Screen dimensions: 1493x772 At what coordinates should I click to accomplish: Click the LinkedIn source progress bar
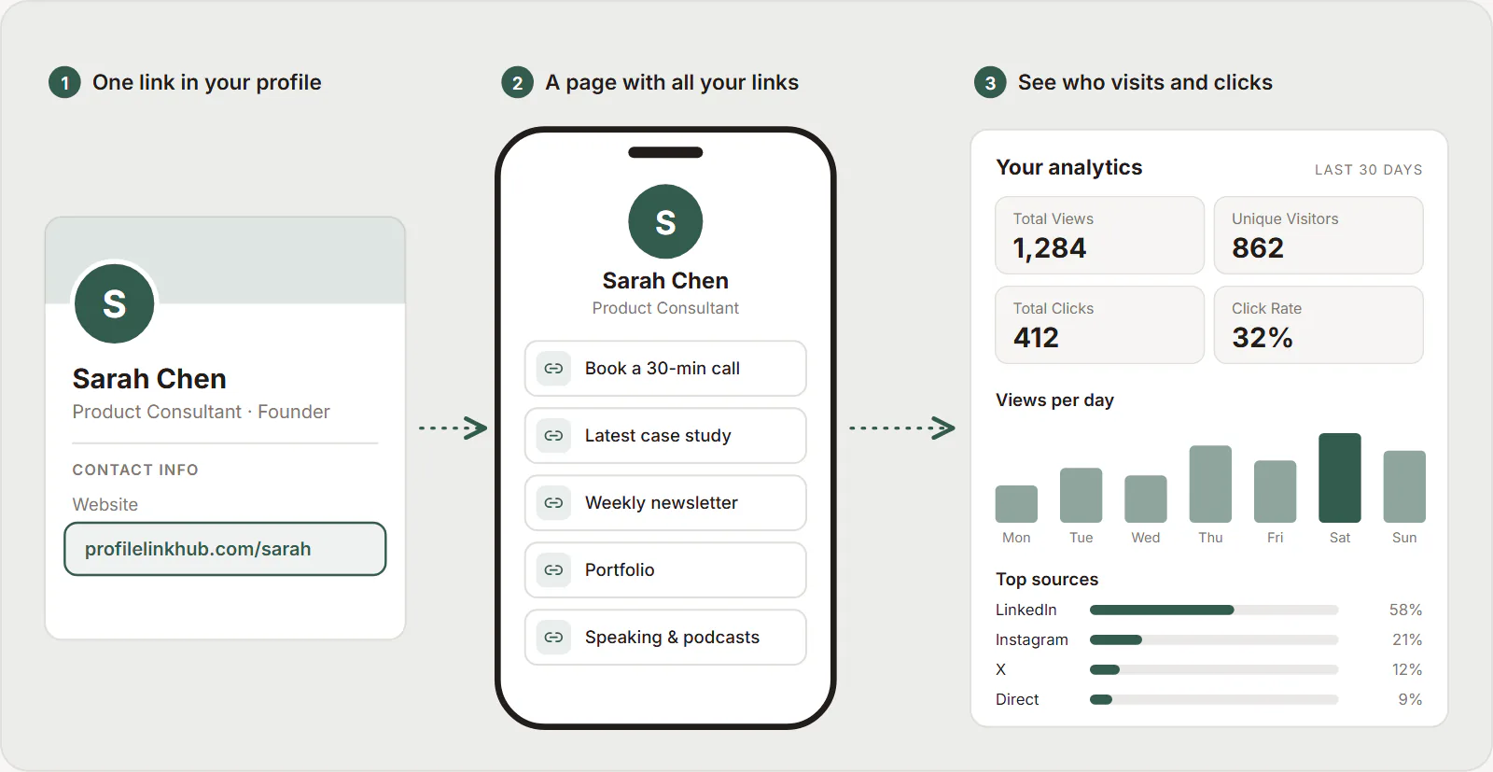[x=1214, y=611]
